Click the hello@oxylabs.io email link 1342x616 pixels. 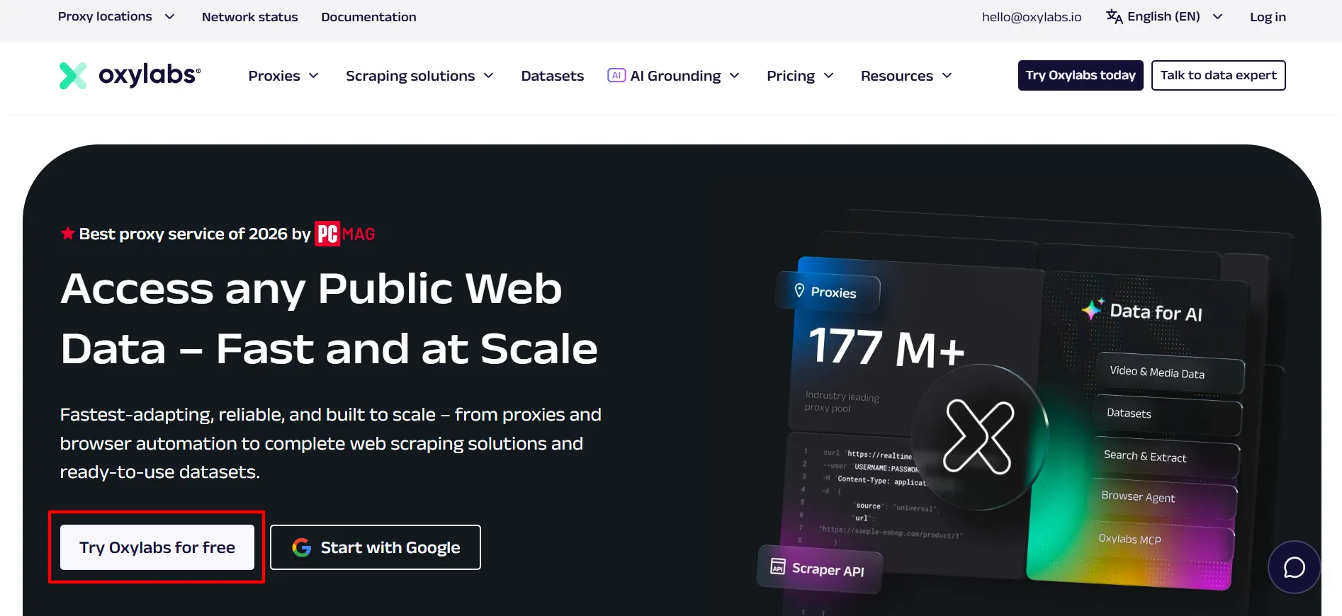pos(1032,17)
